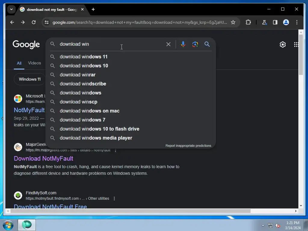Open the Windows Start menu orb
The image size is (308, 231).
point(8,225)
